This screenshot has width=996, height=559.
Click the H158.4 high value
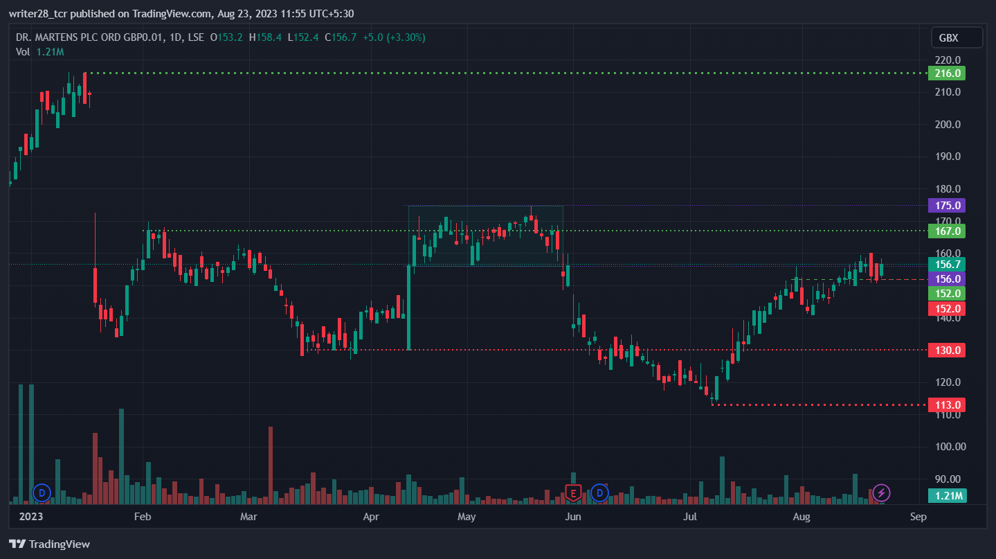tap(265, 37)
